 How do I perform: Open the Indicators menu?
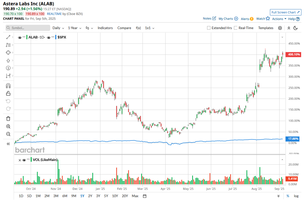click(105, 28)
